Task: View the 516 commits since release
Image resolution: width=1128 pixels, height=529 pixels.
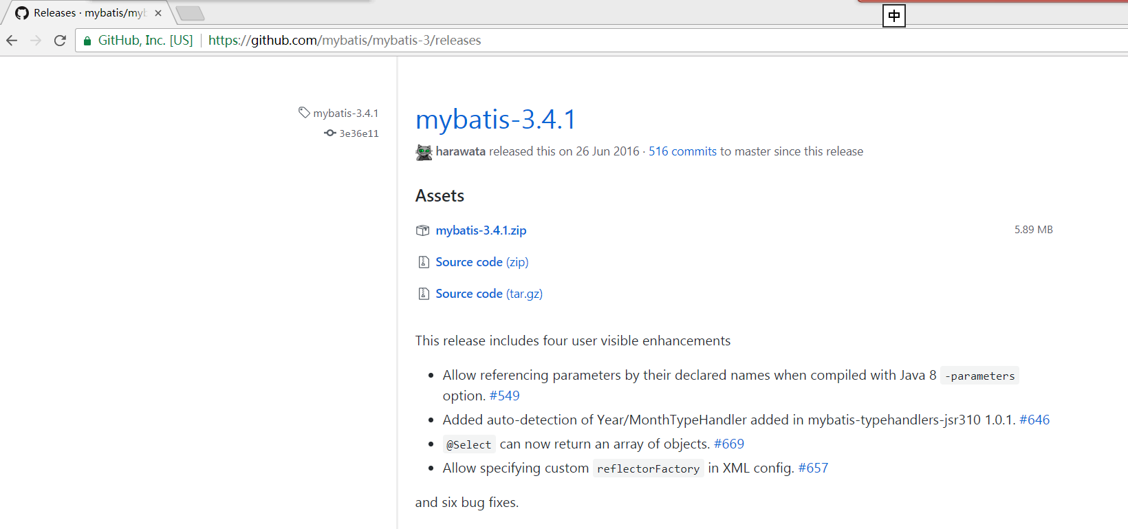Action: 682,151
